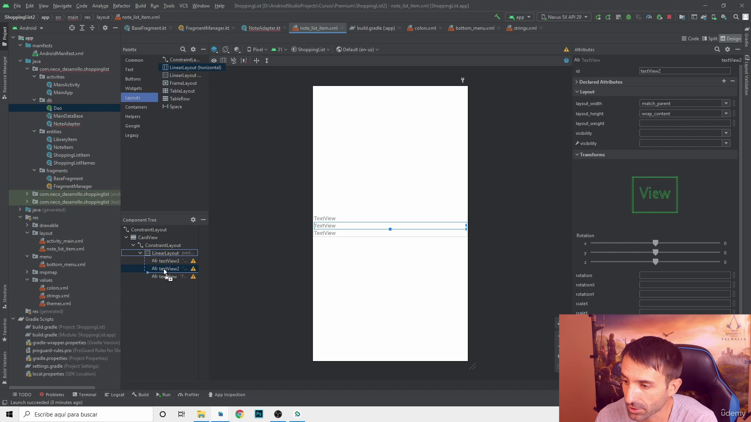
Task: Select the Containers palette category
Action: 136,107
